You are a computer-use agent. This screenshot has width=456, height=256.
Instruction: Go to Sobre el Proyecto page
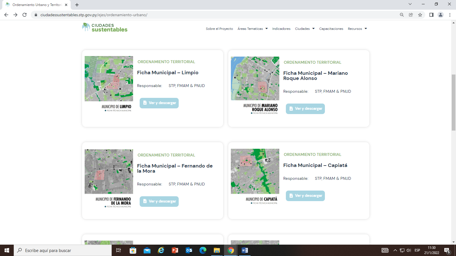[x=219, y=29]
